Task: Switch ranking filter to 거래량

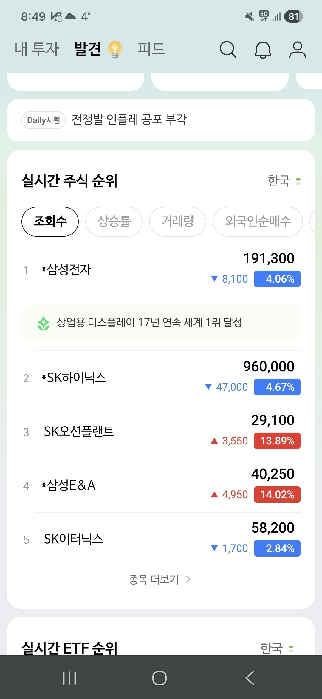Action: (x=178, y=222)
